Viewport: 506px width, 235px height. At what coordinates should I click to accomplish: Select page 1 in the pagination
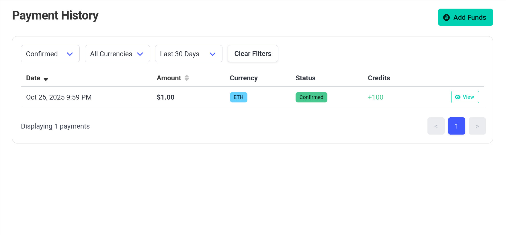[456, 126]
